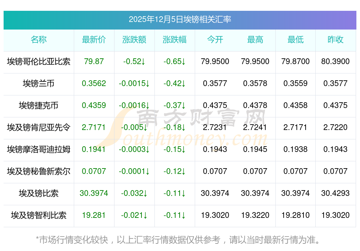Click 最高 value 0.4378

coord(255,106)
